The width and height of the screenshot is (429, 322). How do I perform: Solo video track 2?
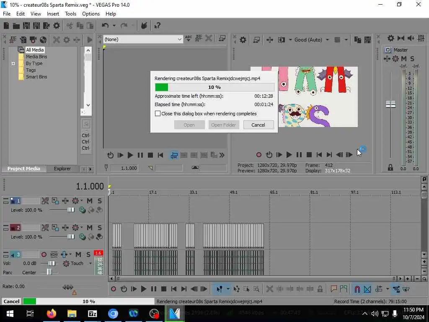coord(100,228)
